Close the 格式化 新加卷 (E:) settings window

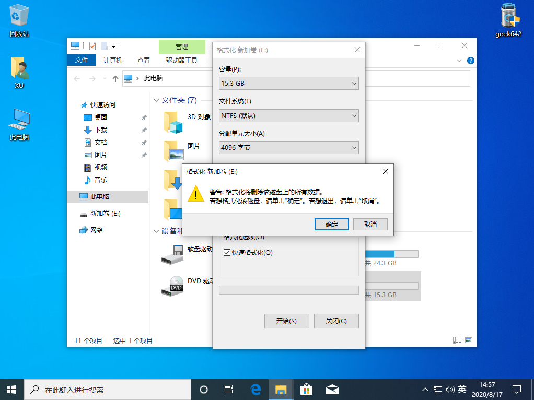click(x=357, y=50)
